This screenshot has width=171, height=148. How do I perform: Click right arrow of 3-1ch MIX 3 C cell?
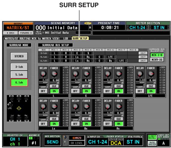tap(81, 53)
